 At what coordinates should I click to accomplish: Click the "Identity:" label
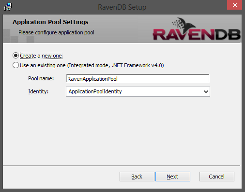pos(38,91)
